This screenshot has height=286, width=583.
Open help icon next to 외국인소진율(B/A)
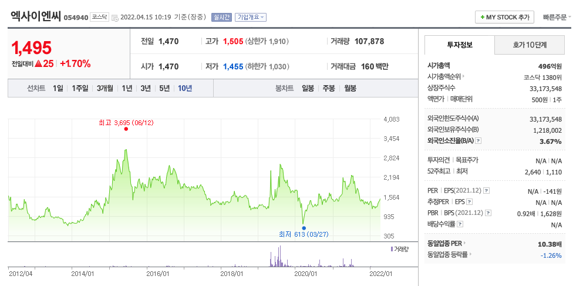click(478, 141)
